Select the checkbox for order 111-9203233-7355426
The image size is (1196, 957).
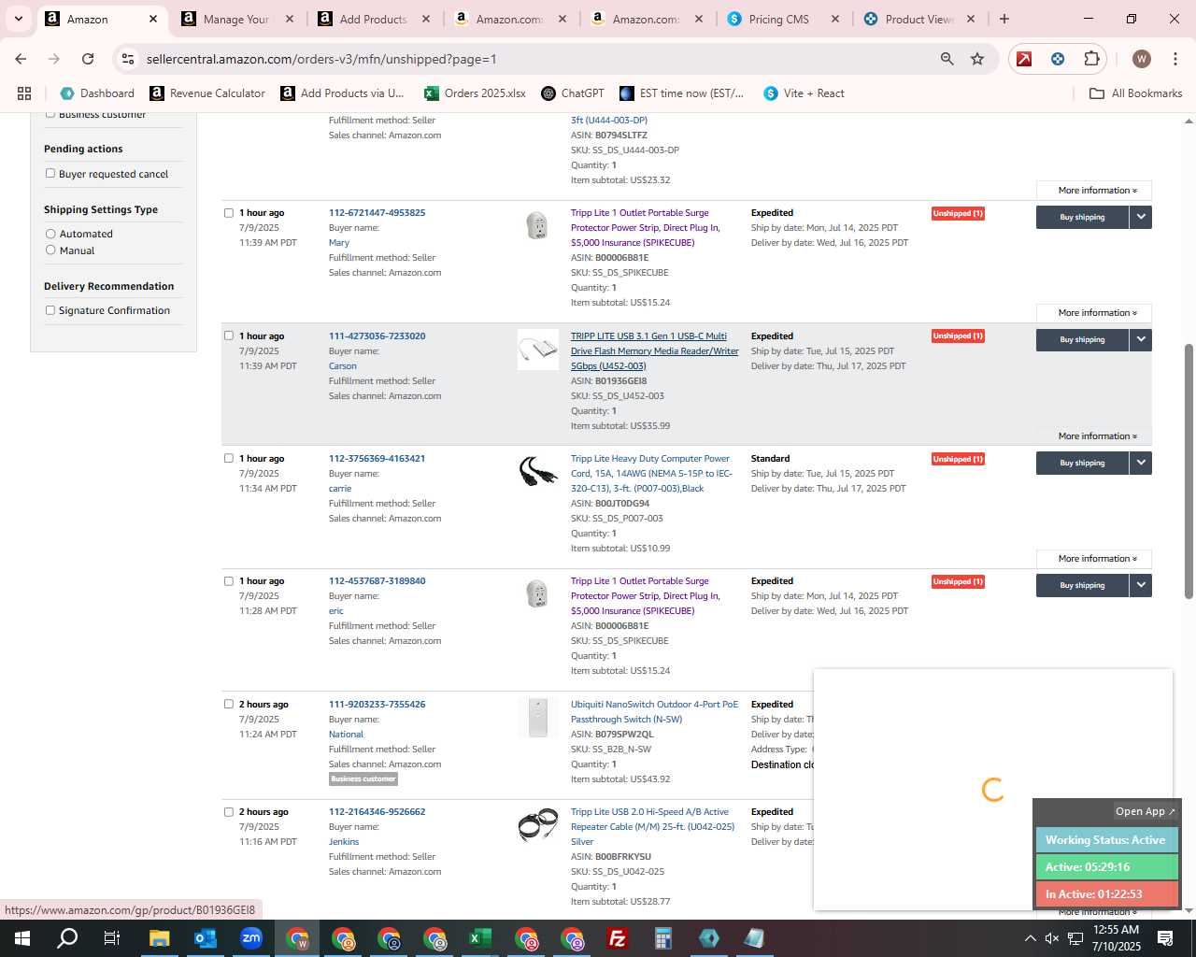point(228,704)
